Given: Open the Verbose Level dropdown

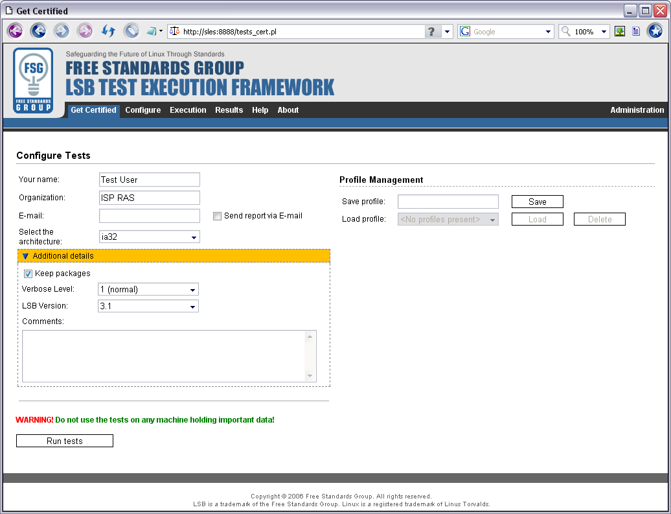Looking at the screenshot, I should 148,289.
